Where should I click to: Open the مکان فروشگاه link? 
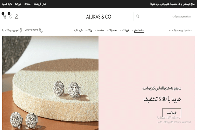(40, 4)
